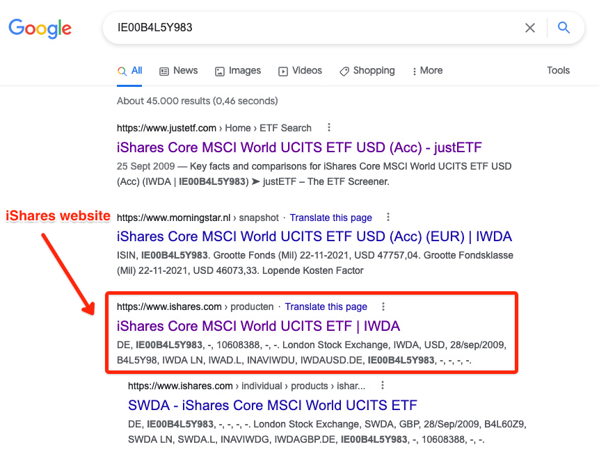The image size is (599, 465).
Task: Open the Morningstar IWDA (EUR) result link
Action: click(314, 236)
